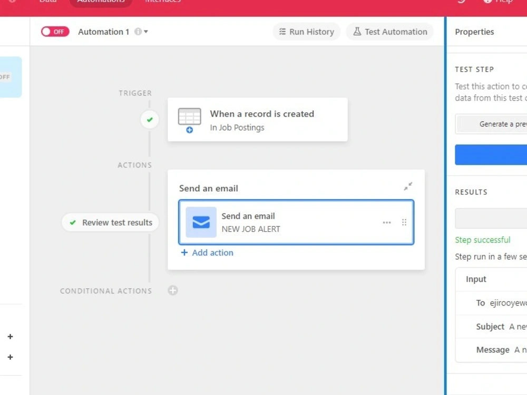
Task: Click the Subject row in results
Action: (x=491, y=327)
